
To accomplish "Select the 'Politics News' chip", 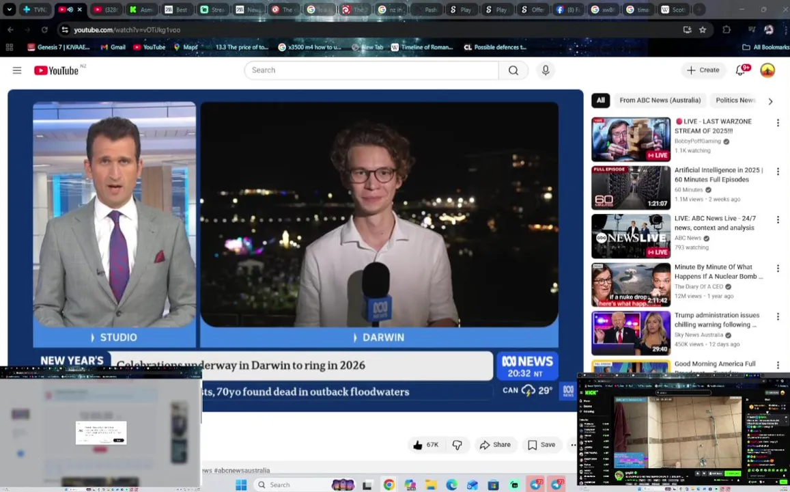I will pos(735,100).
